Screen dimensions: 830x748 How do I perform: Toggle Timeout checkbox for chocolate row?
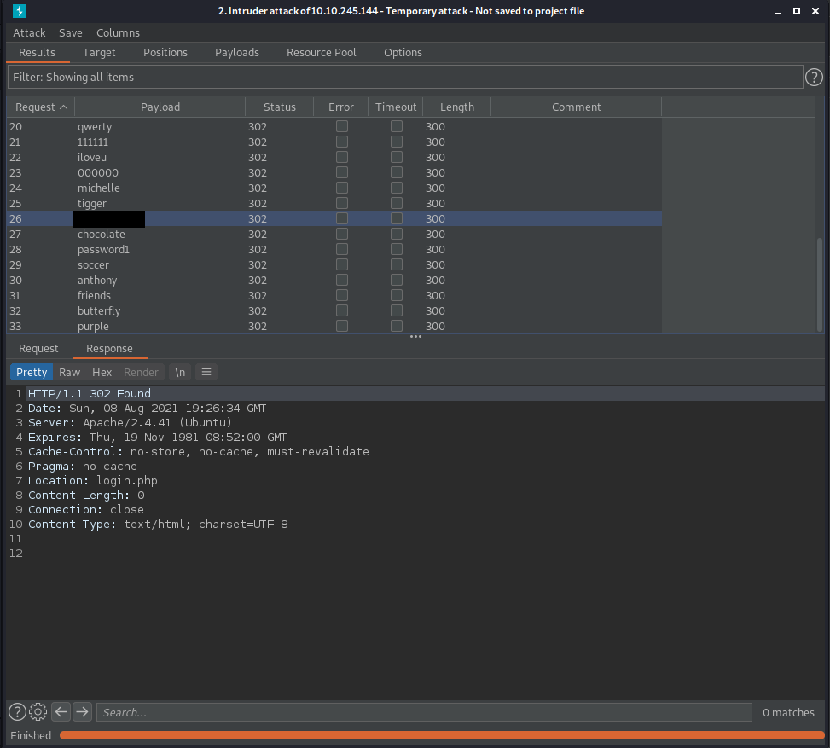click(397, 235)
